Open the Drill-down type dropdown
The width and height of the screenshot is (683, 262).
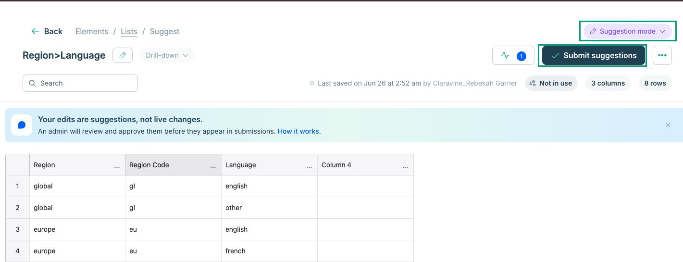pyautogui.click(x=167, y=55)
